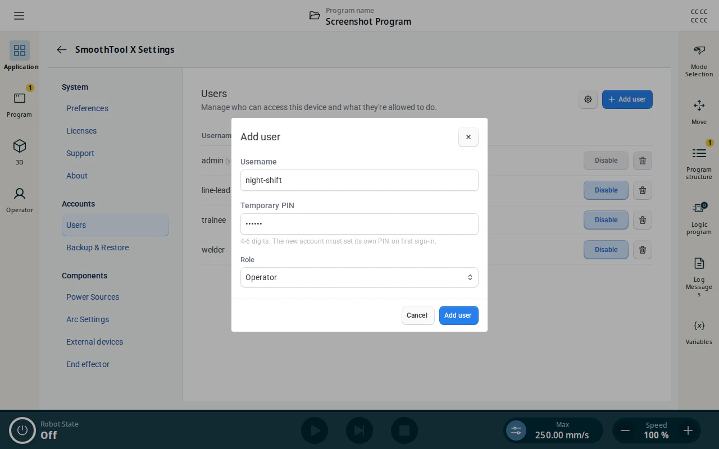Open the max speed sliders icon
719x449 pixels.
click(x=516, y=430)
